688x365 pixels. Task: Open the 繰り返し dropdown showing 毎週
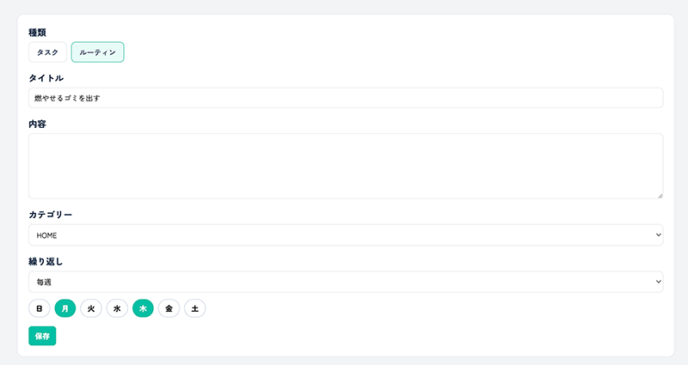click(x=345, y=281)
